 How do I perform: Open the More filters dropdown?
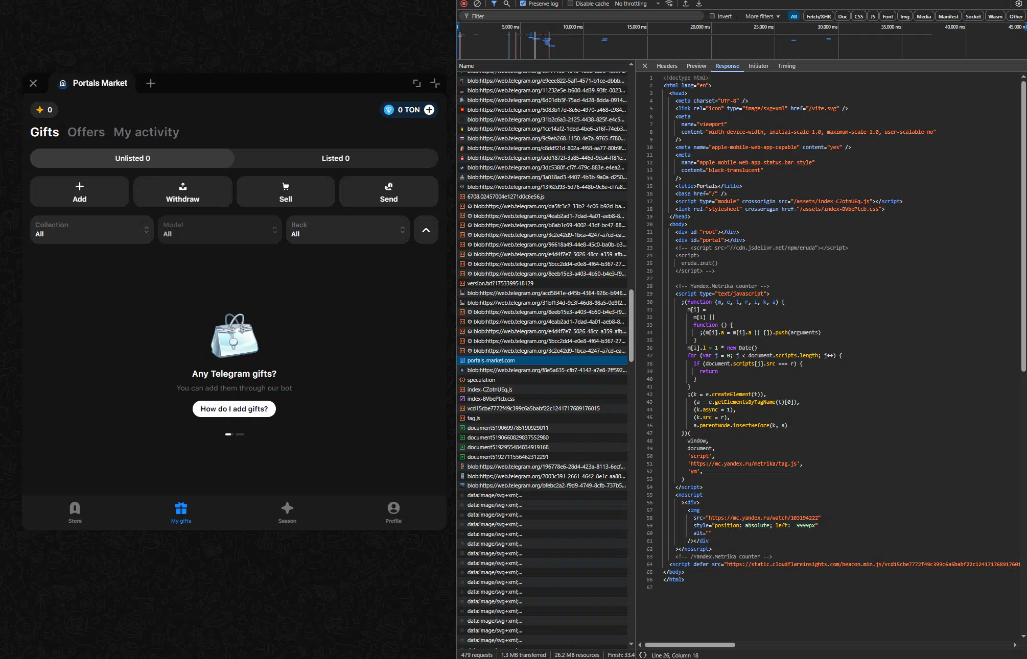coord(762,16)
